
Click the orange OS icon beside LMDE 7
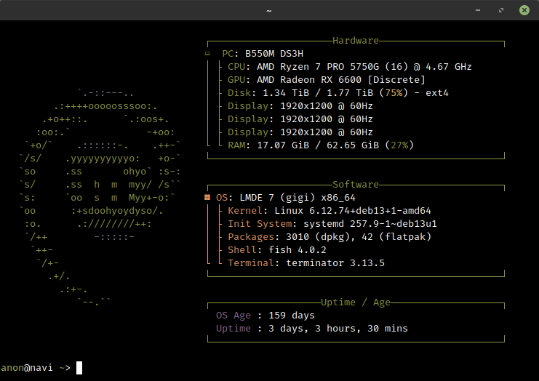[x=207, y=197]
